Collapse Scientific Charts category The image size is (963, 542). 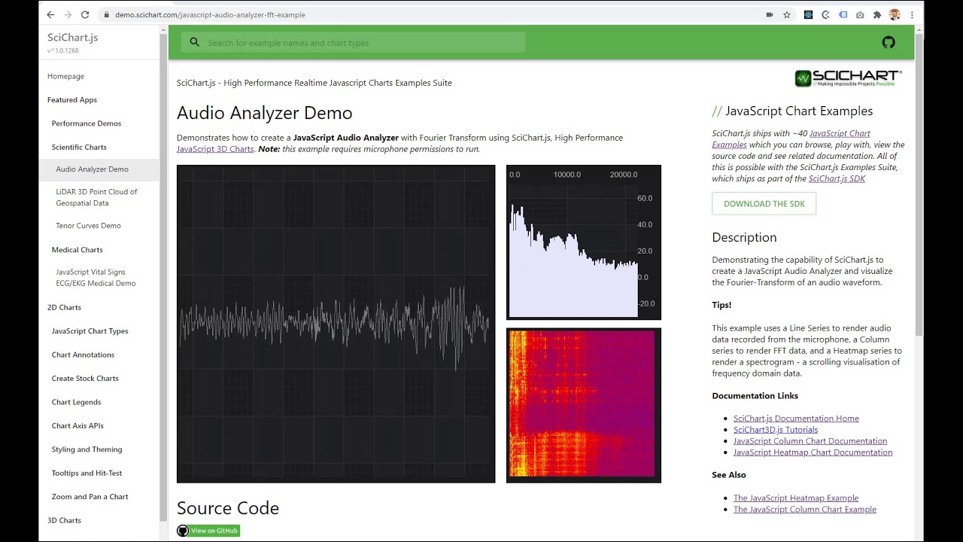pyautogui.click(x=79, y=147)
